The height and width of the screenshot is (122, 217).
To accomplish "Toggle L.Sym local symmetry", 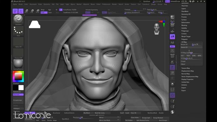I will click(173, 43).
